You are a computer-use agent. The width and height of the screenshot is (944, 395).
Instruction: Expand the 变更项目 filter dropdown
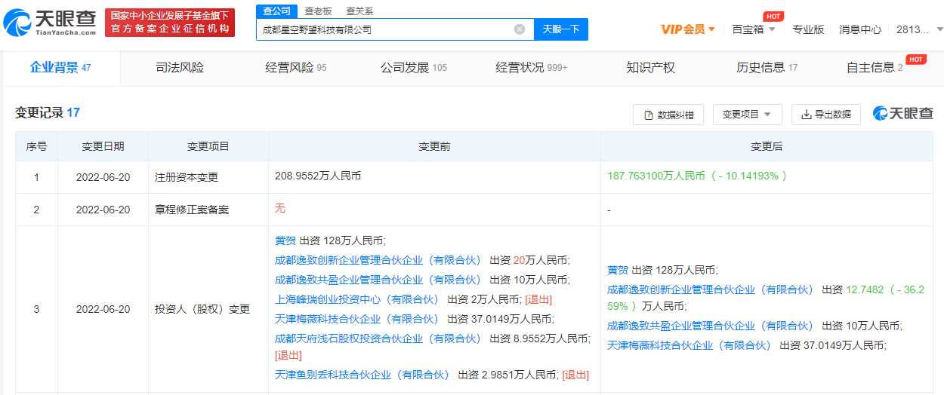[x=746, y=115]
